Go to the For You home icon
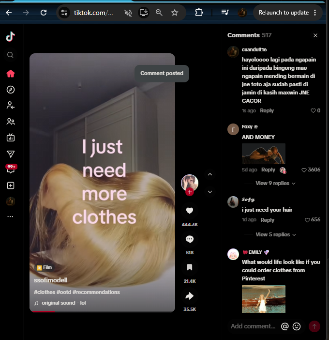This screenshot has width=329, height=340. 10,74
